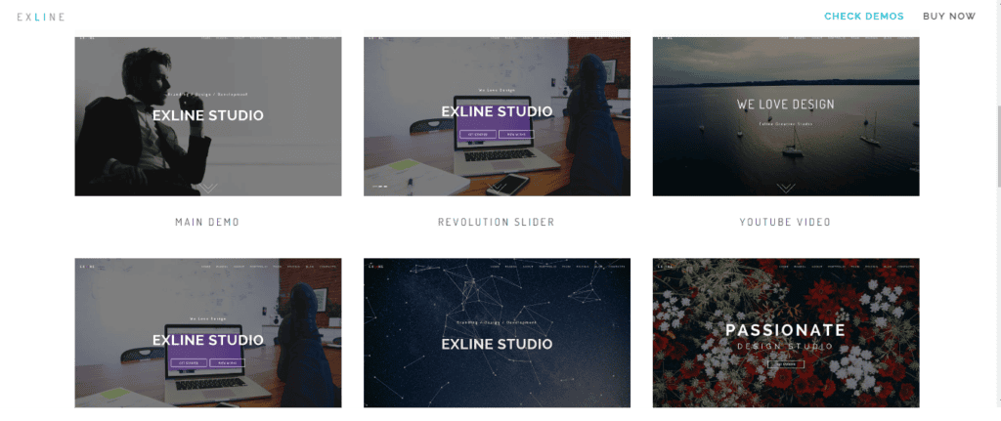Viewport: 1001px width, 421px height.
Task: Click the green bar at page bottom
Action: pos(500,414)
